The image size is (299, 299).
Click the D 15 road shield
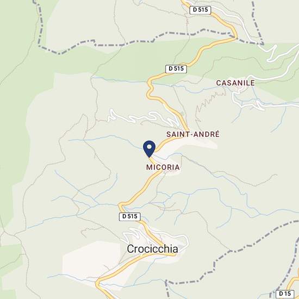[285, 294]
